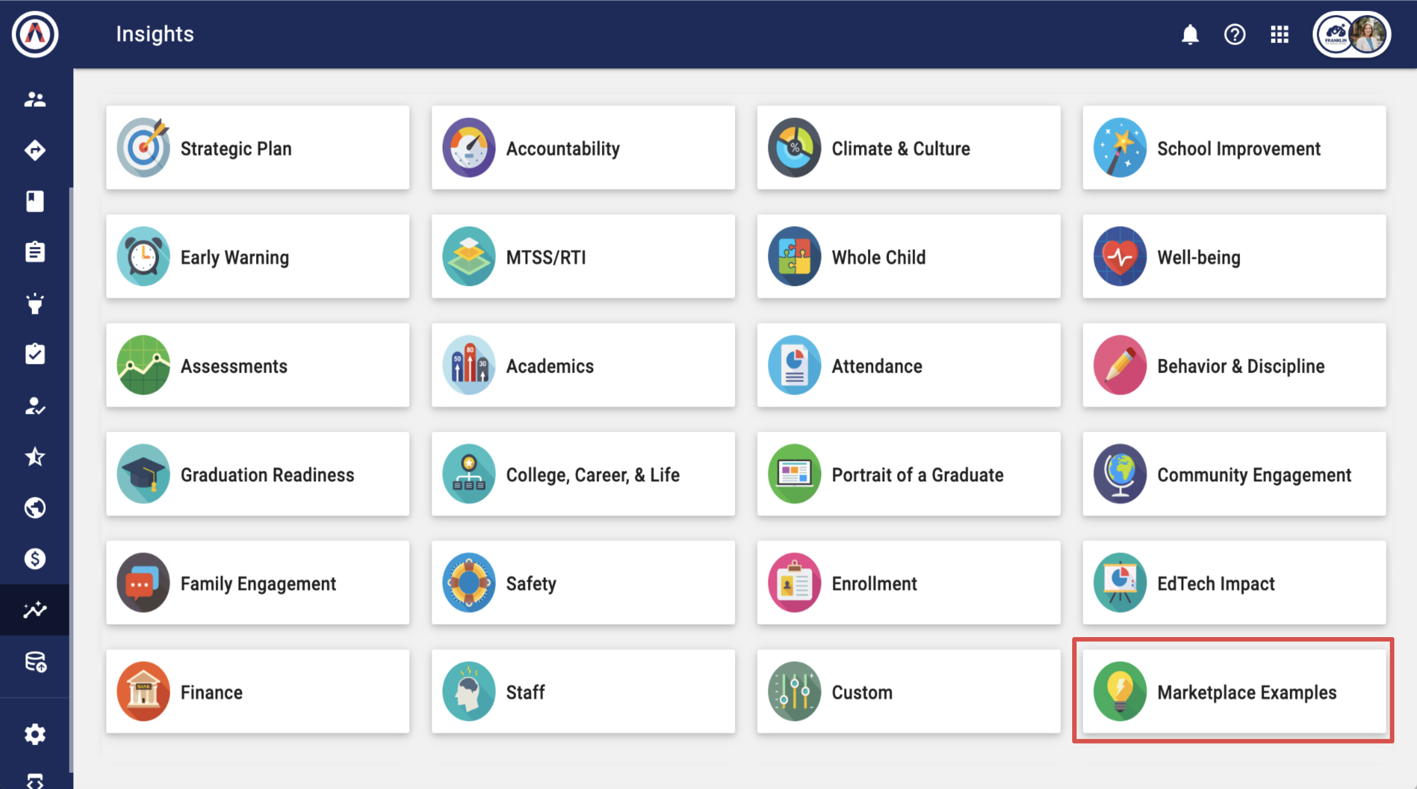Click the Attendance label
This screenshot has width=1417, height=789.
[877, 366]
